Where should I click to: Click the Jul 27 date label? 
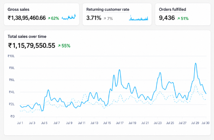point(183,123)
